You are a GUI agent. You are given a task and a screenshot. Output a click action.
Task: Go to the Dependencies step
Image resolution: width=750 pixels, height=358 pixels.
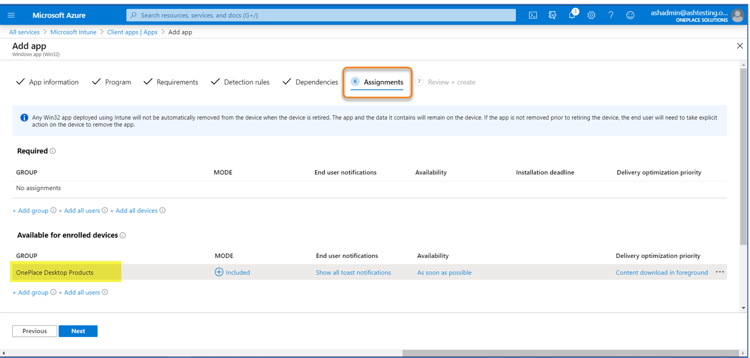(x=310, y=82)
